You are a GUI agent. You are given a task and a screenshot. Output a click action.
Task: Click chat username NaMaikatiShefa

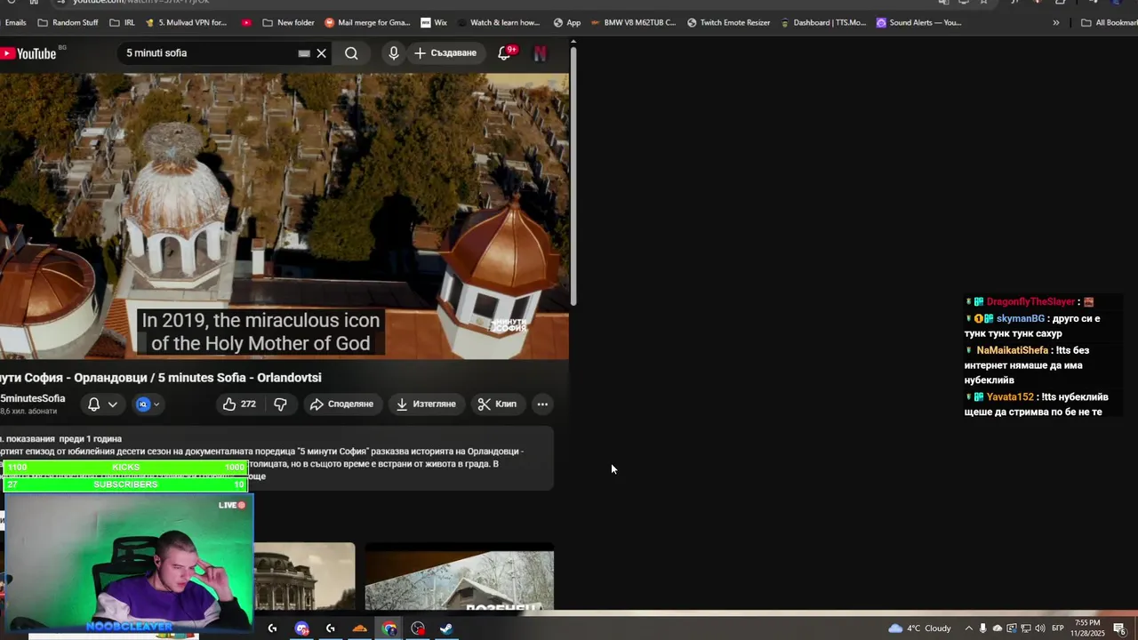click(x=1012, y=350)
